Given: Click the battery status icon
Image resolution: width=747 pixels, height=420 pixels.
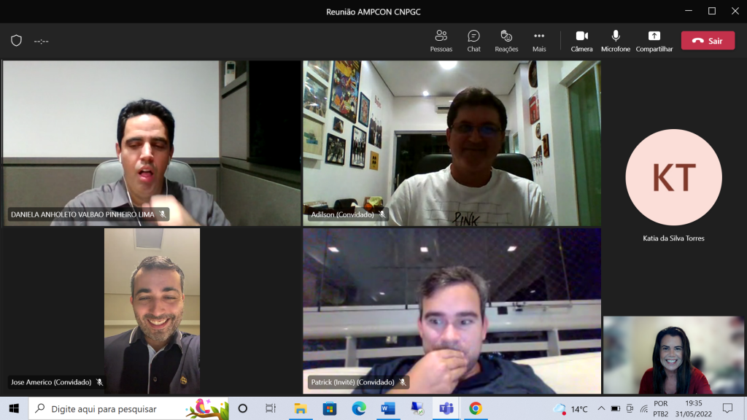Looking at the screenshot, I should 616,408.
